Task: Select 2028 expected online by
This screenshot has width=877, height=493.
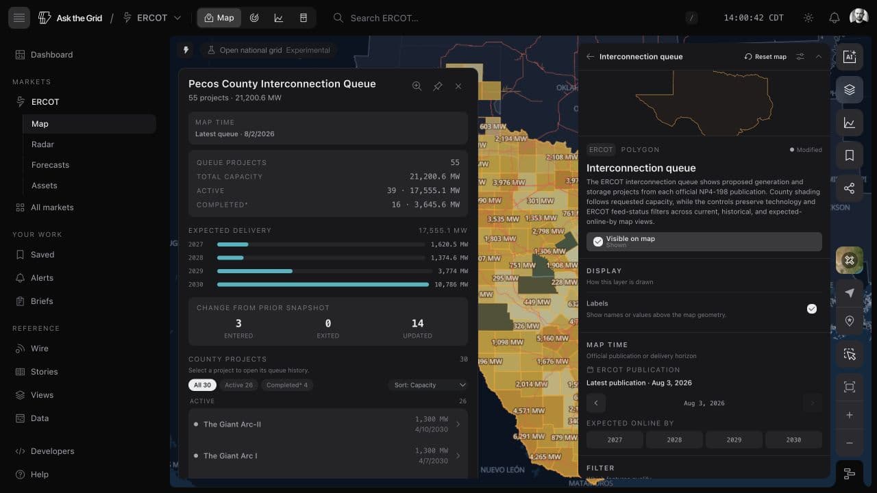Action: coord(675,440)
